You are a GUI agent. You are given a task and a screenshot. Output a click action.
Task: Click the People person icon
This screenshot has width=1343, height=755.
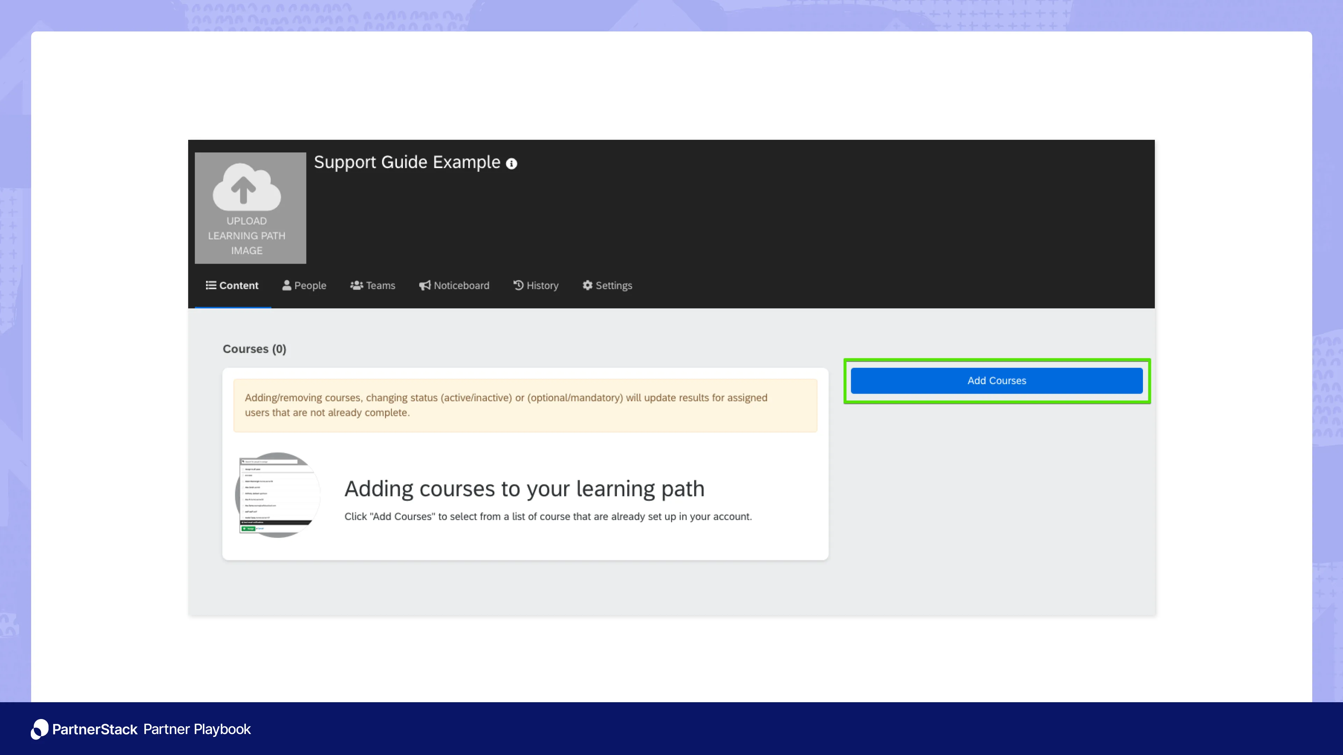(286, 285)
